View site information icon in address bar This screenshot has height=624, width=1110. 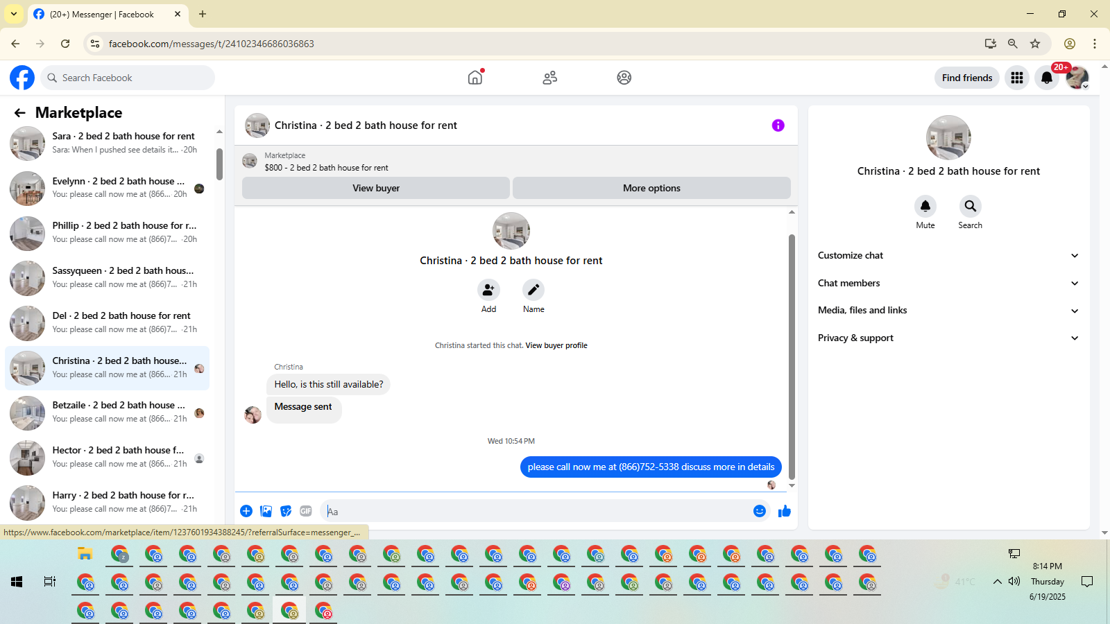(95, 44)
